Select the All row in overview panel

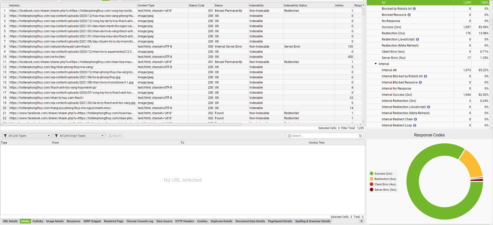click(428, 2)
